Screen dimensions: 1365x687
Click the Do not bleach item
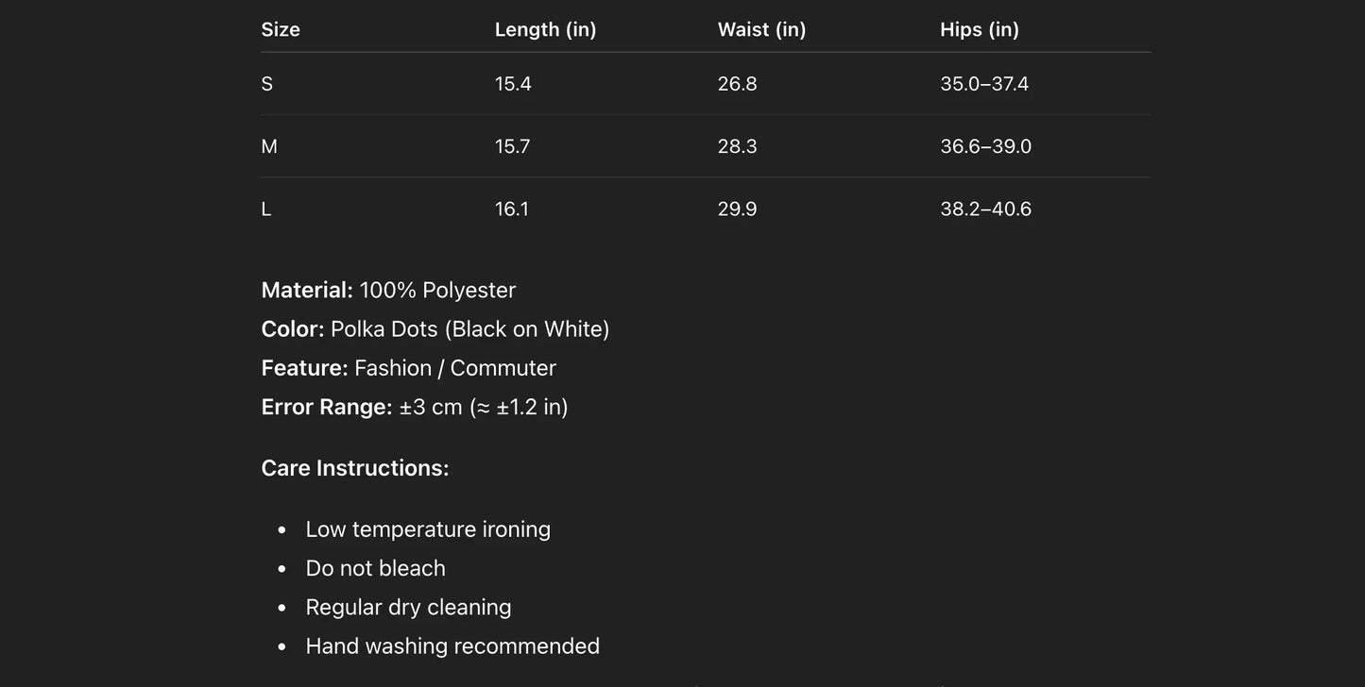[375, 568]
